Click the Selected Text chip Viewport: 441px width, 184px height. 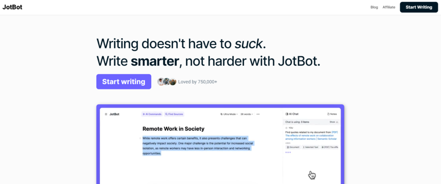point(311,147)
